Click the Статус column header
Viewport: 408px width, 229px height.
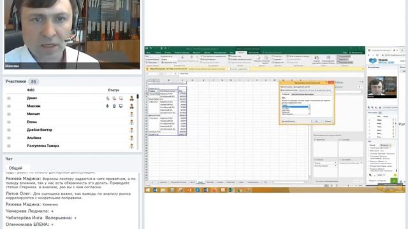coord(113,90)
